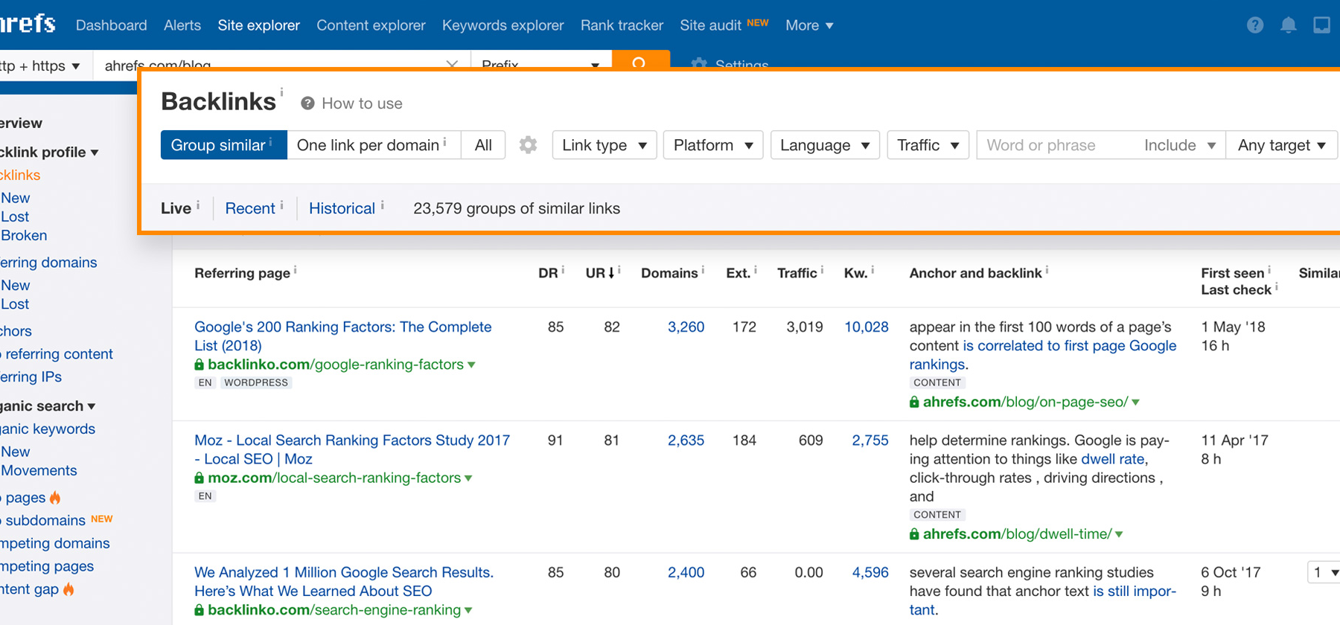Image resolution: width=1340 pixels, height=625 pixels.
Task: Click the 3,260 domains count
Action: (686, 327)
